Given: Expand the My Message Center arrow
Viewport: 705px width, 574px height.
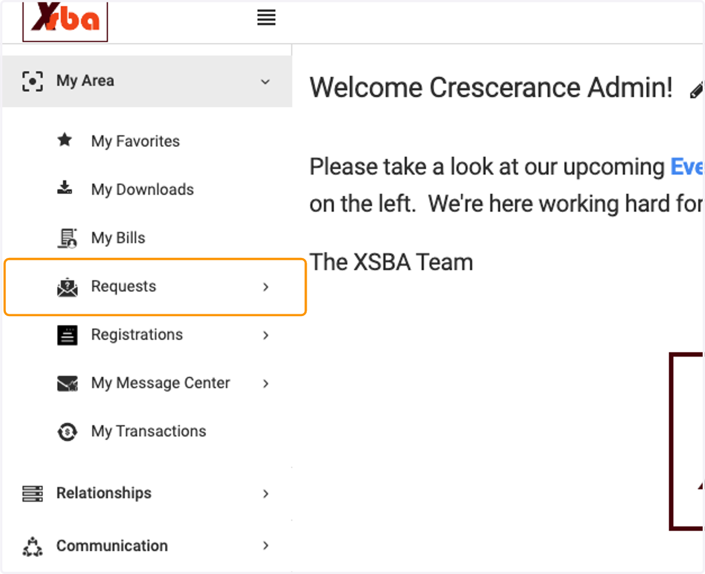Looking at the screenshot, I should tap(266, 384).
